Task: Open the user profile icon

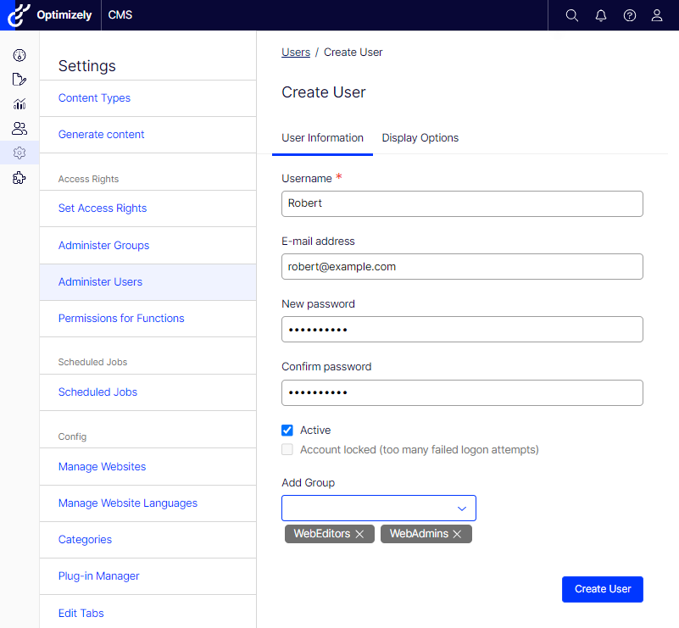Action: 657,15
